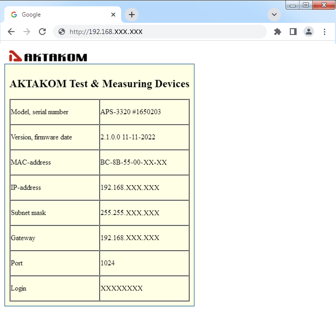Click the 'XXXXXXXX' login value
This screenshot has width=336, height=312.
click(122, 288)
